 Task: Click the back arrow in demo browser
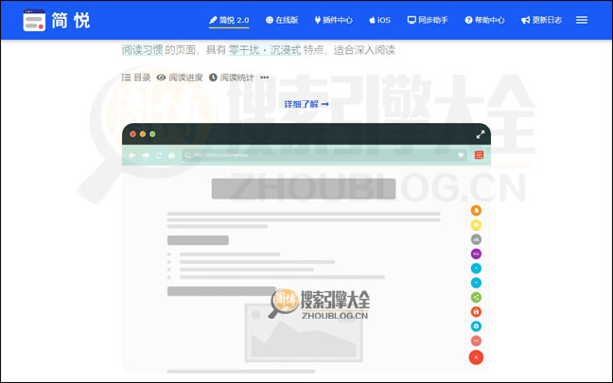(x=132, y=155)
